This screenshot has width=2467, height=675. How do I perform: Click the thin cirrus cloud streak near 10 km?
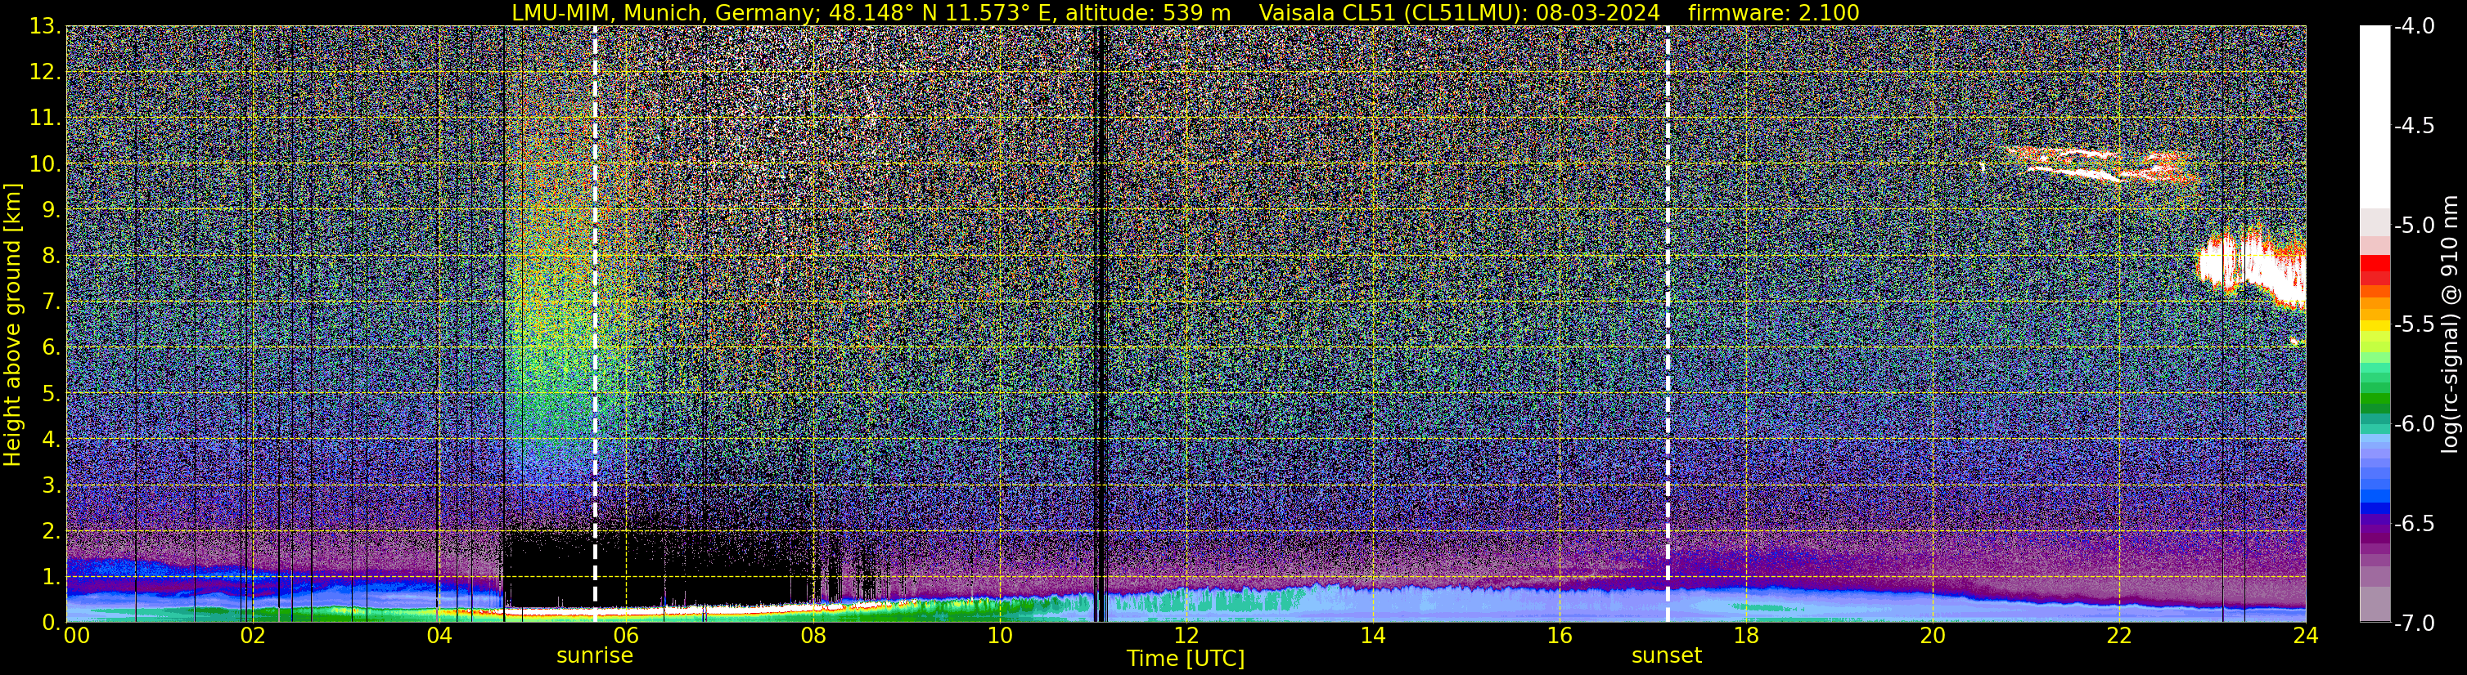coord(2102,164)
